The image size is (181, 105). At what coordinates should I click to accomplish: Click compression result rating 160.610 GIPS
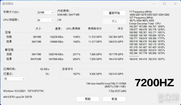(116, 42)
